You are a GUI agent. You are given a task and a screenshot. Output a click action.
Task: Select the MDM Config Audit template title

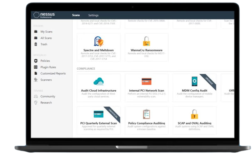[x=195, y=91]
